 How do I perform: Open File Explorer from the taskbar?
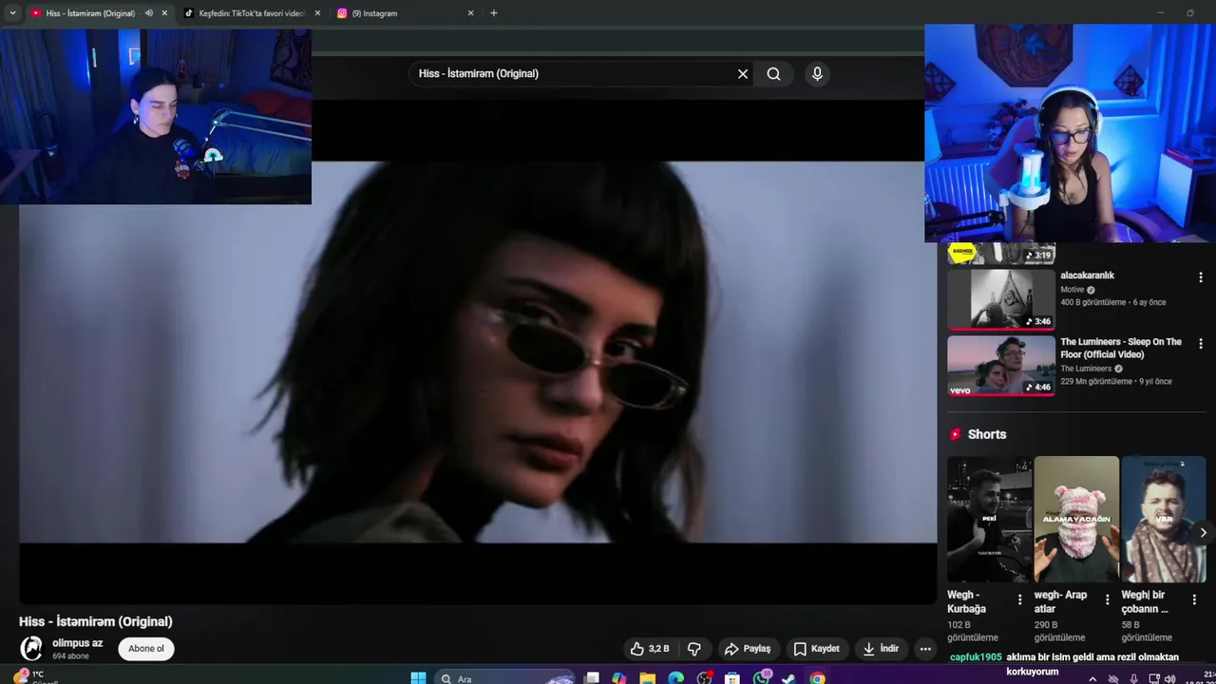[x=647, y=678]
